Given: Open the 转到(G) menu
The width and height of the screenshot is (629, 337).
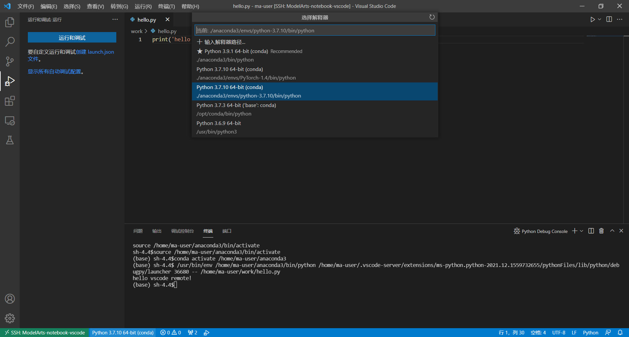Looking at the screenshot, I should 119,6.
